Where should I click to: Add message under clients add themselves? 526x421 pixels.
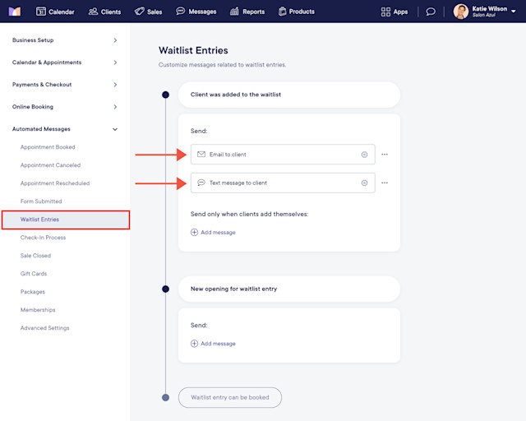coord(213,233)
